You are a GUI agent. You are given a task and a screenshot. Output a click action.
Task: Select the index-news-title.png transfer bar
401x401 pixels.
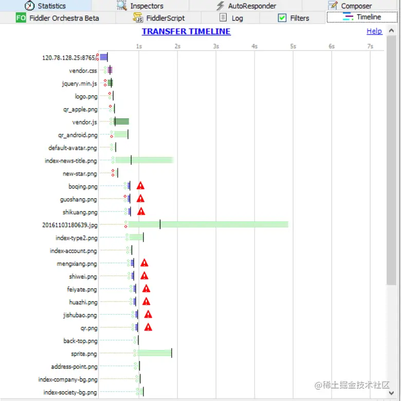coord(144,160)
